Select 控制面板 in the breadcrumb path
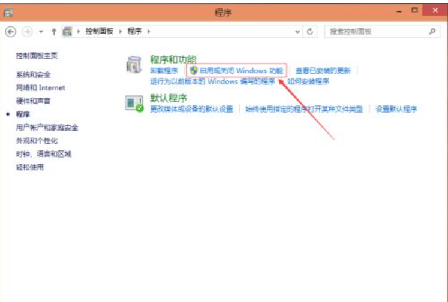Image resolution: width=448 pixels, height=302 pixels. pos(99,31)
